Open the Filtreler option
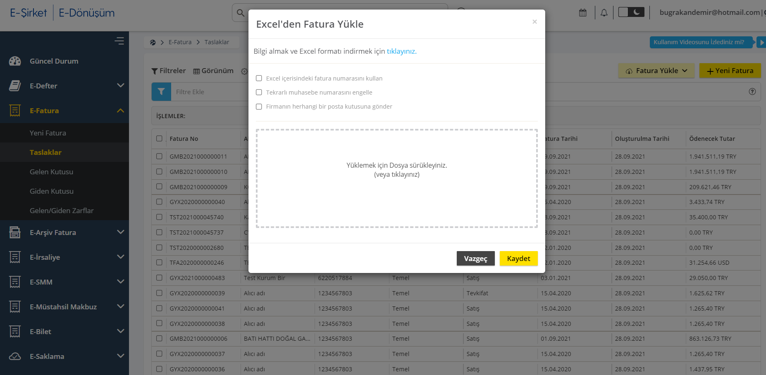 169,71
